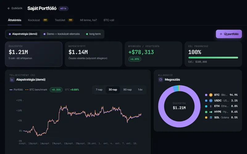Select the long term portfolio
The height and width of the screenshot is (154, 247).
(x=93, y=34)
